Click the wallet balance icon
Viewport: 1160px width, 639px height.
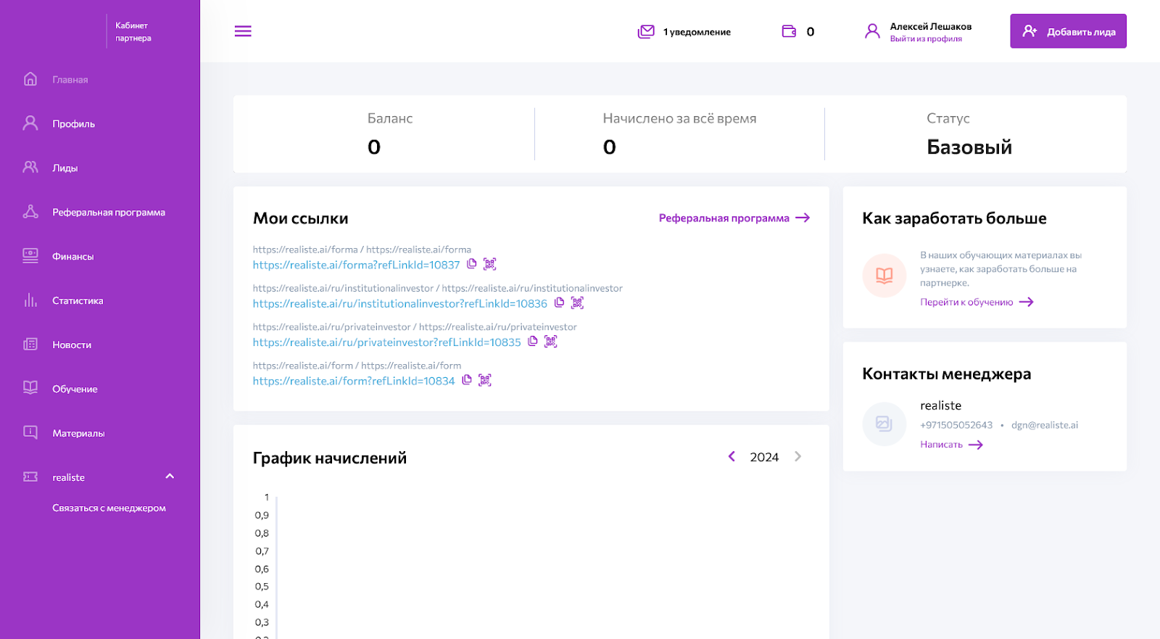pos(789,31)
